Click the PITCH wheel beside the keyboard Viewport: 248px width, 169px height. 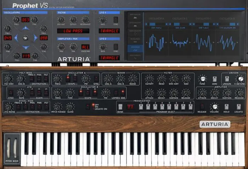pos(9,148)
